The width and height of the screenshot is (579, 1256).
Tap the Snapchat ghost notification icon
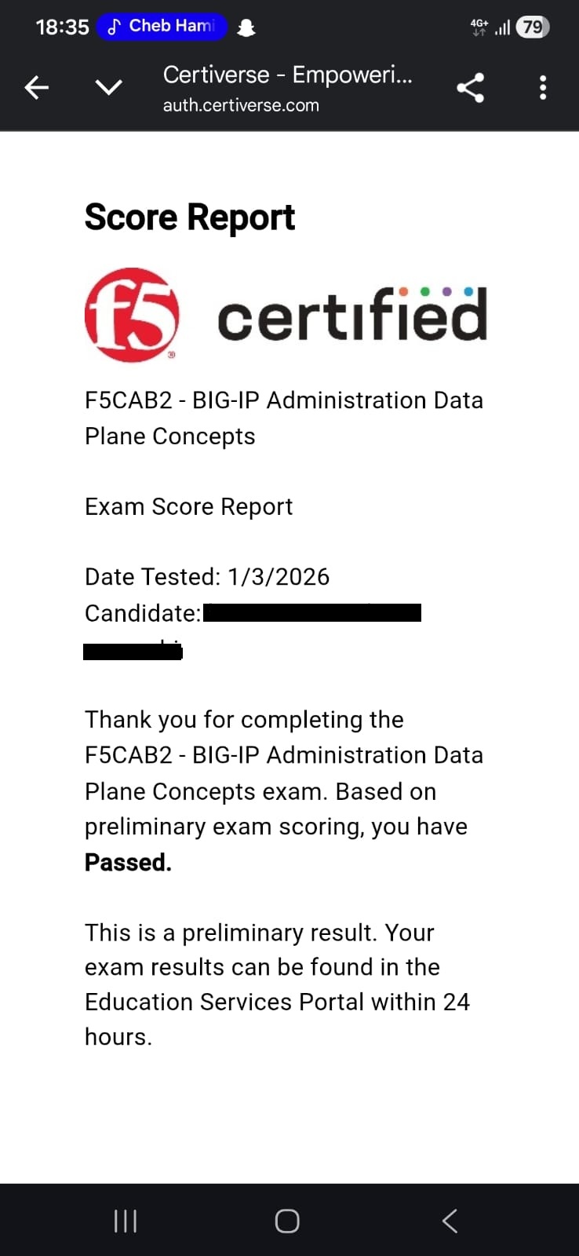[246, 27]
